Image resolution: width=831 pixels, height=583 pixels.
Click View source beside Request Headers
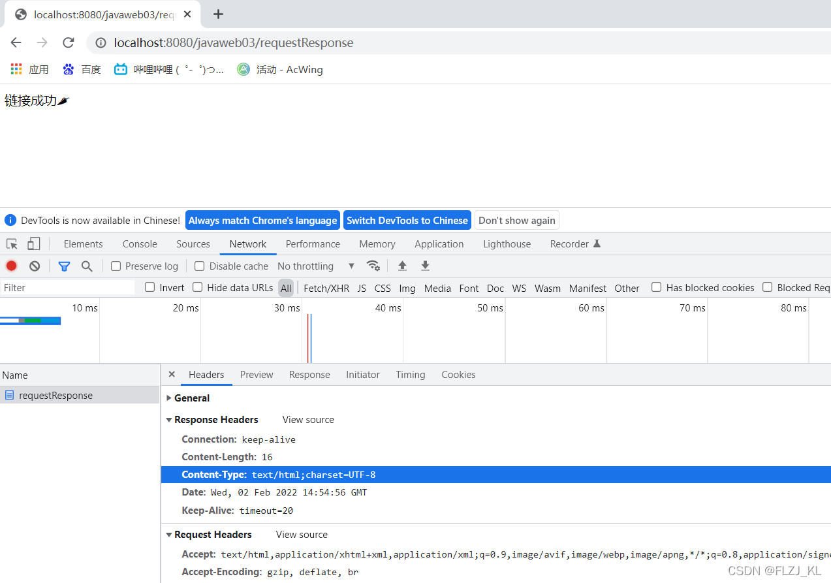point(302,534)
